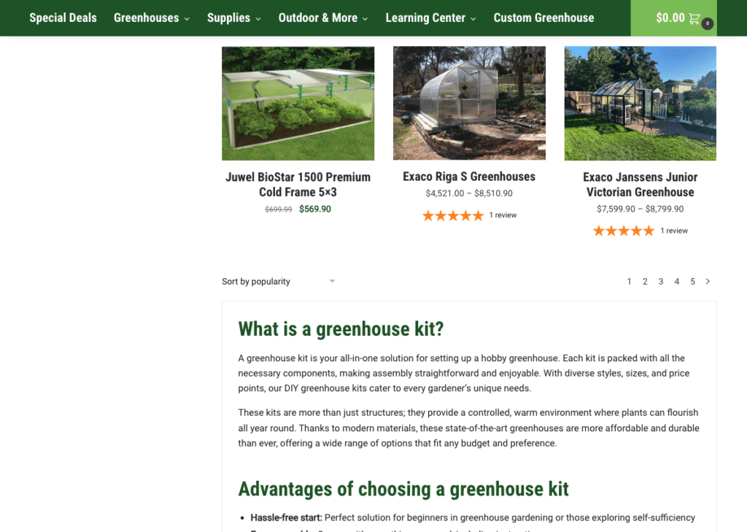This screenshot has height=532, width=747.
Task: Open the Greenhouses menu item
Action: pos(146,18)
